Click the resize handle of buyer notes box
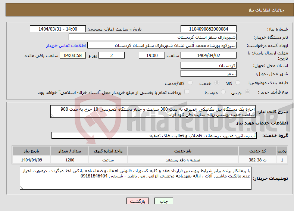Screen dimensions: 294x211 point(22,188)
